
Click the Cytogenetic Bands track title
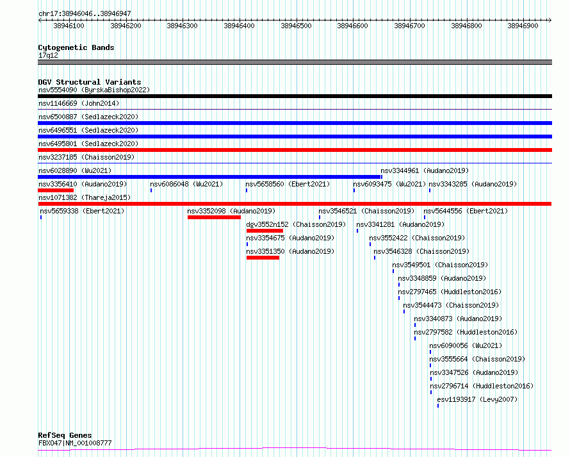(x=76, y=47)
